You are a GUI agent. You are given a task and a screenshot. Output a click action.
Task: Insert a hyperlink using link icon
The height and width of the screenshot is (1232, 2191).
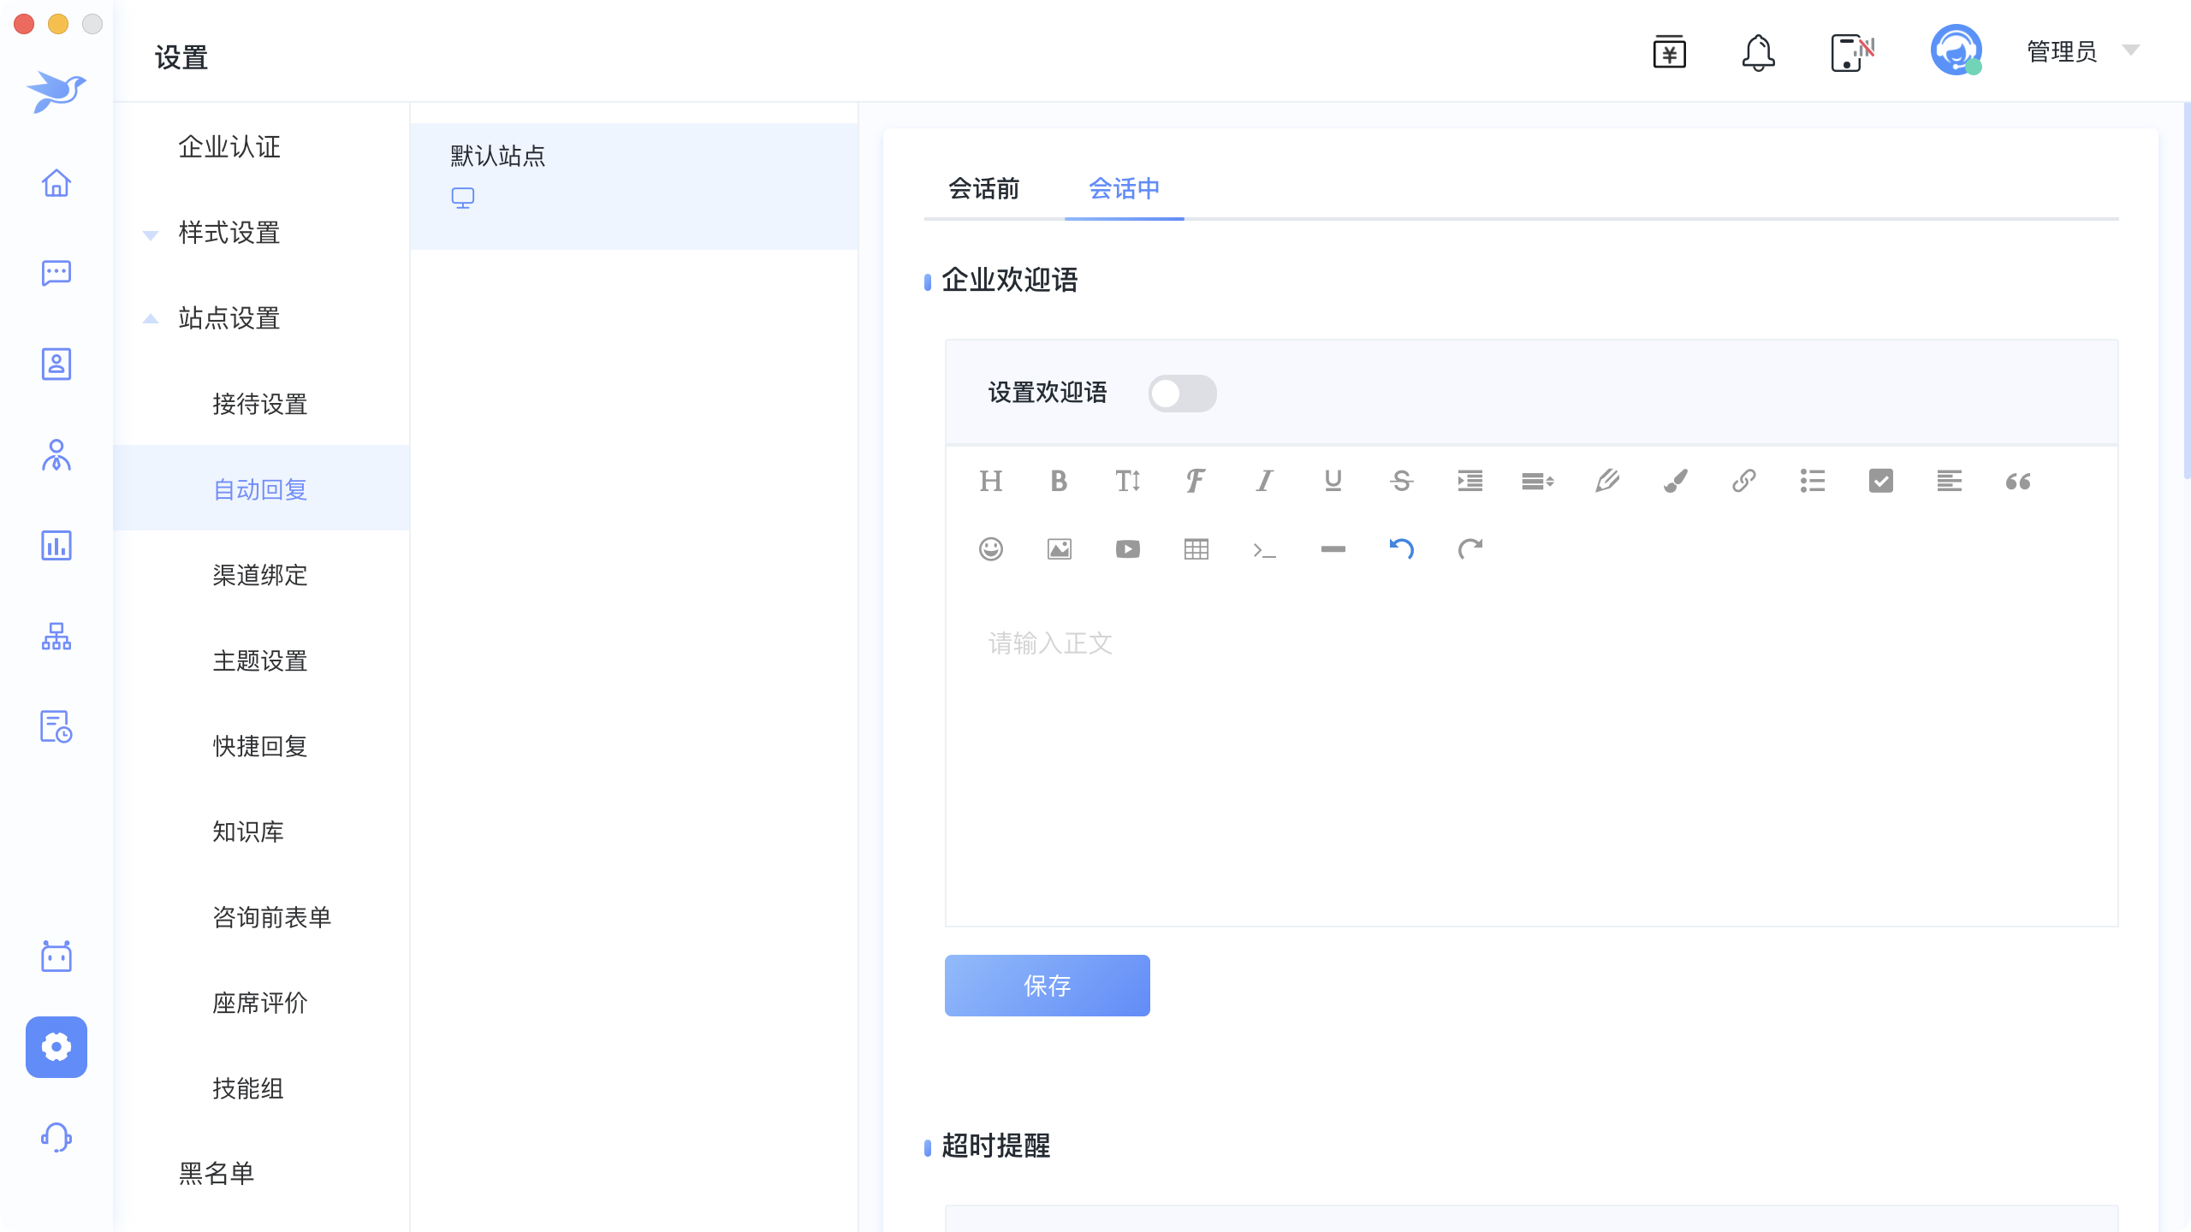[1743, 481]
